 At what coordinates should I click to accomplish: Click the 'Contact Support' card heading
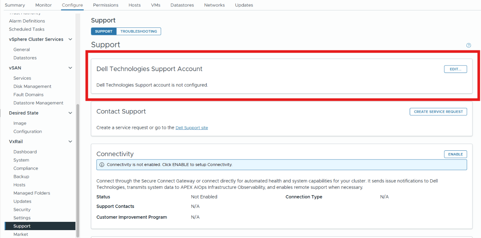coord(121,111)
